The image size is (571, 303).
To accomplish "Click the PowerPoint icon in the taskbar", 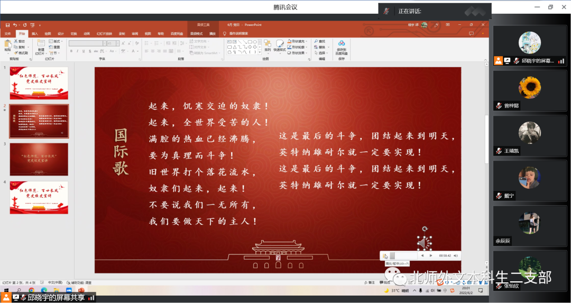I will (x=81, y=291).
